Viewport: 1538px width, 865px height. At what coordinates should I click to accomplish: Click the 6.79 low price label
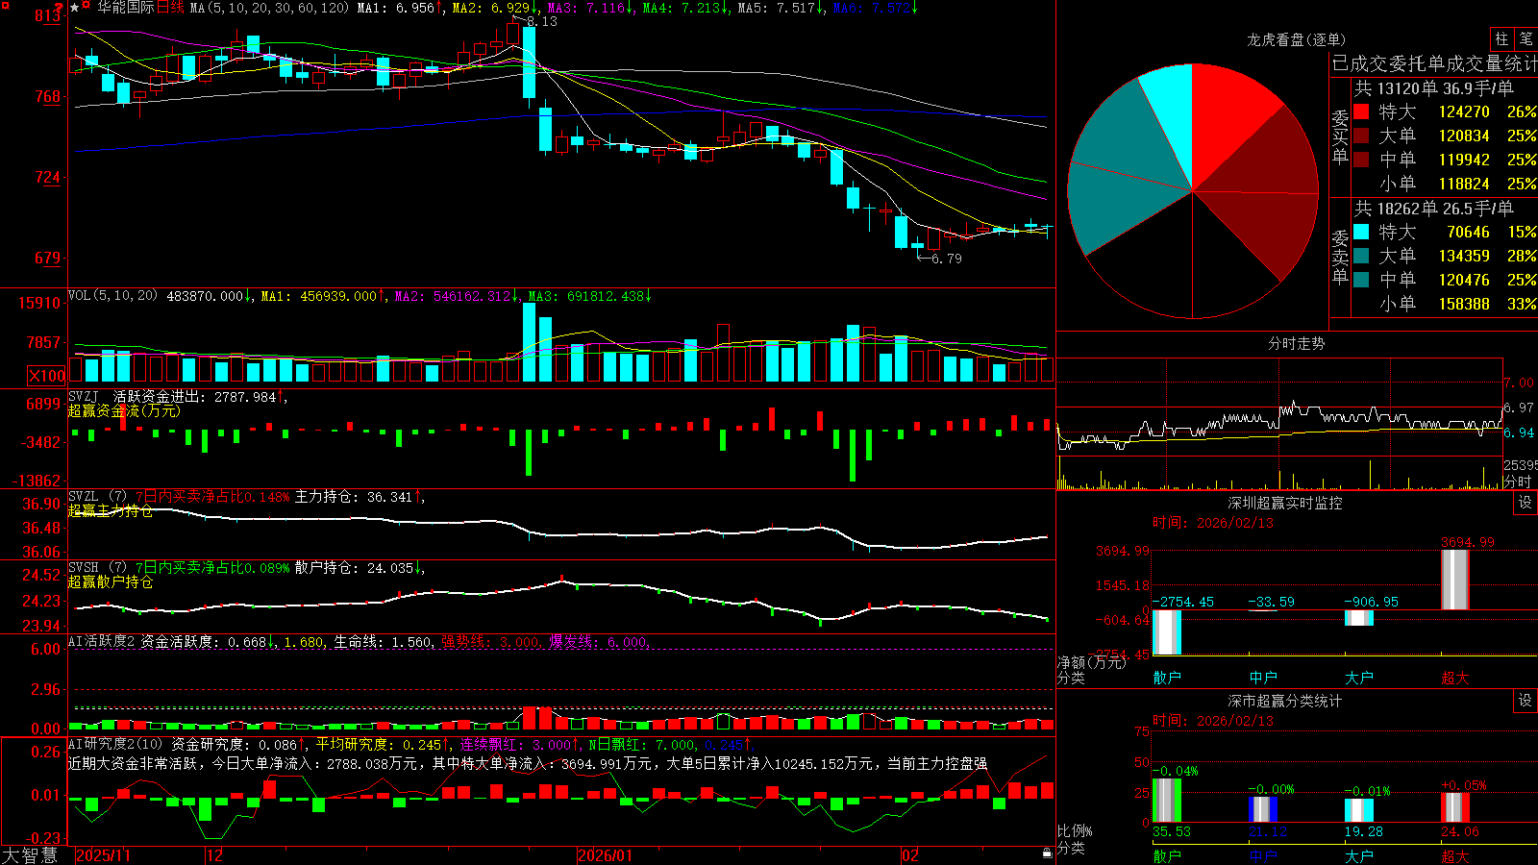946,259
